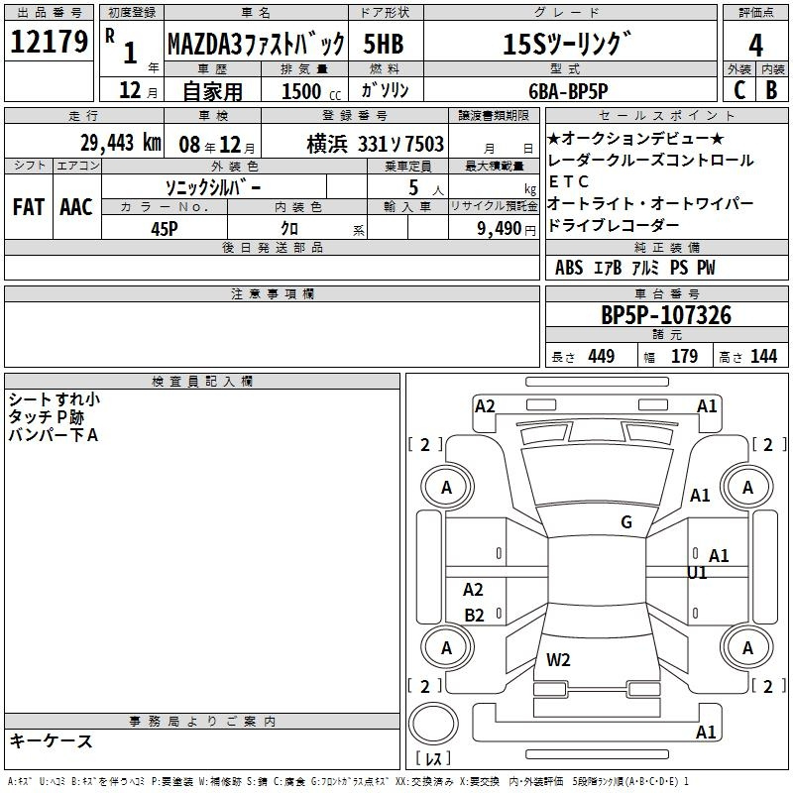Click the interior grade B

771,90
